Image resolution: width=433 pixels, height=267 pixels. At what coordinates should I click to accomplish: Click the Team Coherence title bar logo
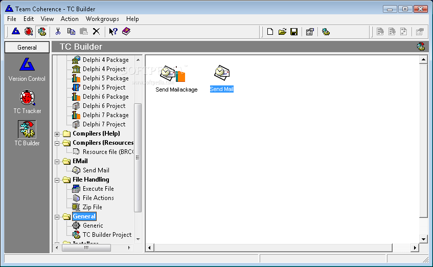tap(9, 9)
